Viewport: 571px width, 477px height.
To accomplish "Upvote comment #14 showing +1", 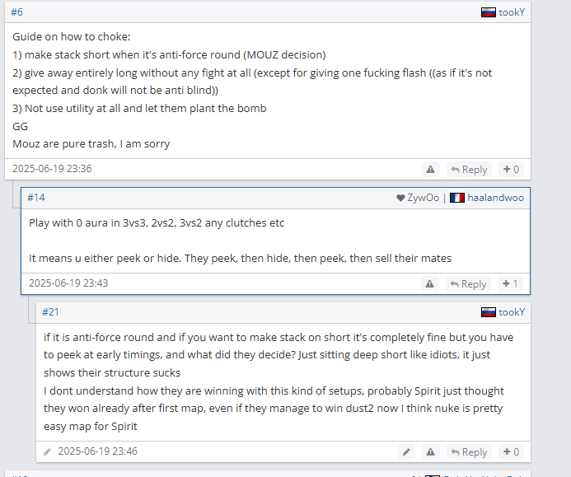I will pos(510,283).
